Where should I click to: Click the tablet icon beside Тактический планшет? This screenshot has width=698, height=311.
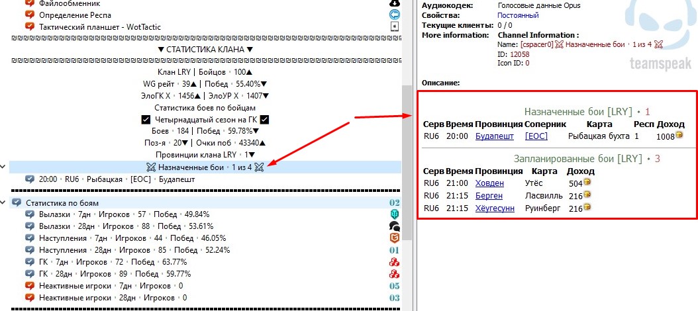[395, 26]
